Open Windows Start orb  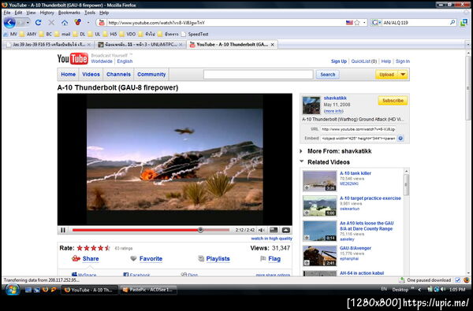pyautogui.click(x=13, y=290)
